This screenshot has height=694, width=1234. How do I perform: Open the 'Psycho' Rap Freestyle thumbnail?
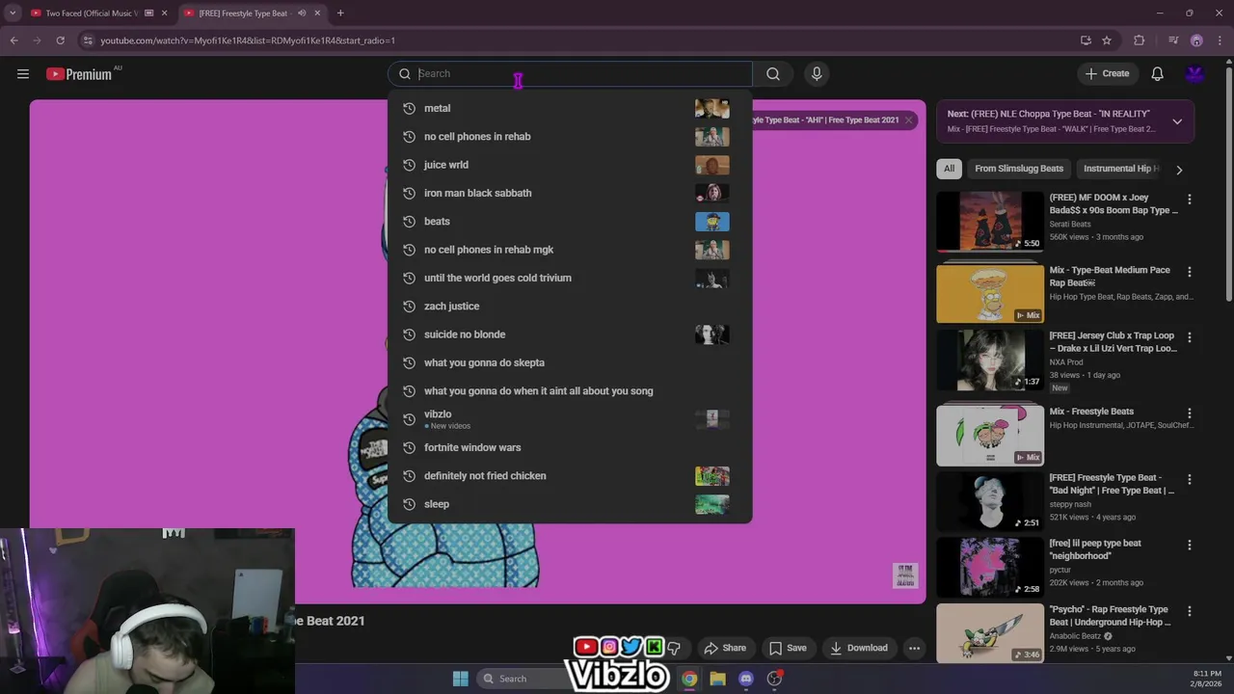tap(990, 632)
